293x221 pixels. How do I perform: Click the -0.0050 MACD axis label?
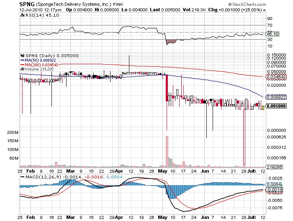[x=275, y=201]
